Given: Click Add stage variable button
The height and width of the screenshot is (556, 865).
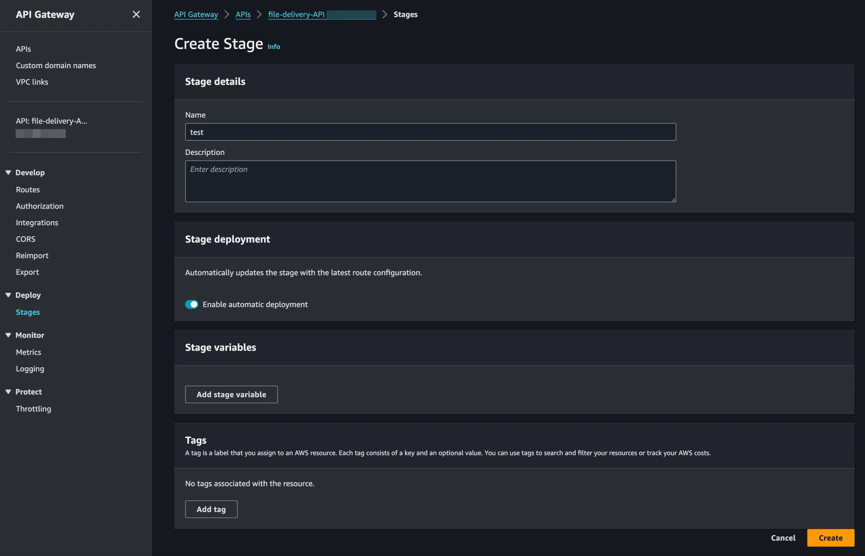Looking at the screenshot, I should click(231, 394).
